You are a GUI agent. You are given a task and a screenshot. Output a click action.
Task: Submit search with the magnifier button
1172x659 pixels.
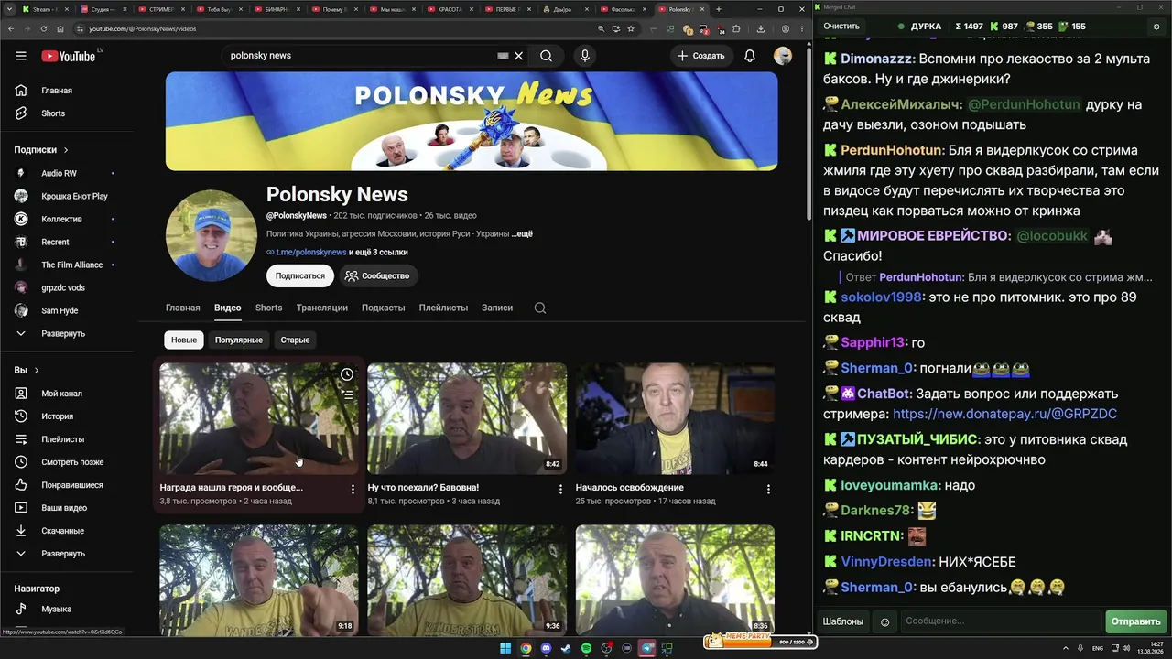coord(546,56)
